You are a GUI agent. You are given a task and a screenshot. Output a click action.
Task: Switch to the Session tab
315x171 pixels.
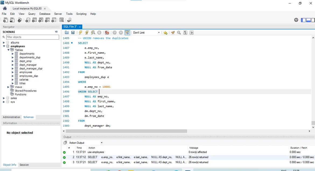[x=24, y=165]
